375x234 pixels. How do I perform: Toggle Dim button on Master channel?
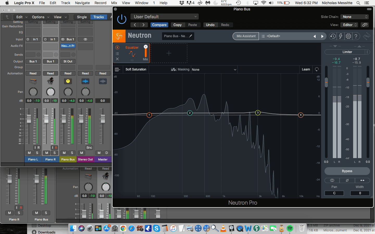(x=107, y=153)
